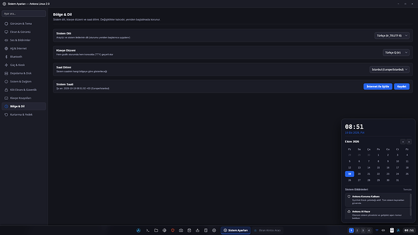Click the volume speaker tray icon
This screenshot has height=235, width=418.
coord(383,231)
